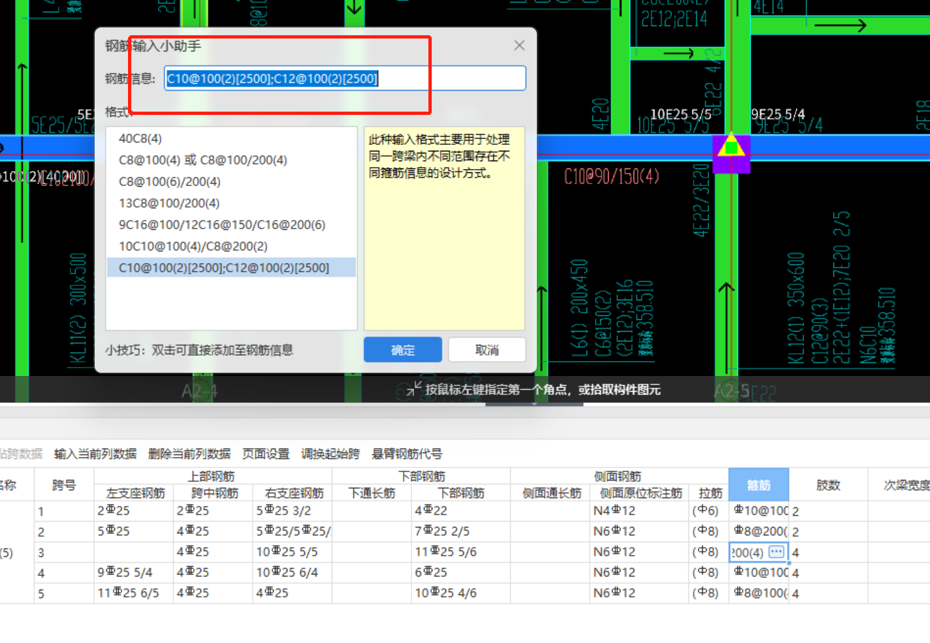Click the 确定 button in the rebar helper dialog
Image resolution: width=930 pixels, height=643 pixels.
point(402,350)
